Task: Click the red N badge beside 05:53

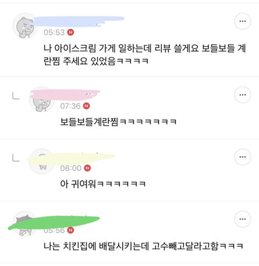Action: [x=71, y=32]
